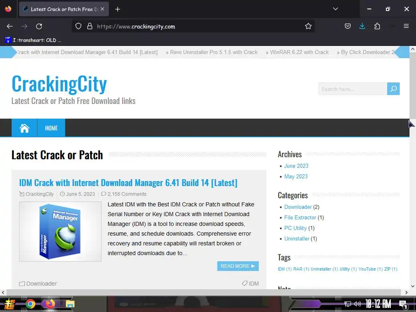Click the CrackingCity author link
This screenshot has width=416, height=312.
pyautogui.click(x=39, y=194)
